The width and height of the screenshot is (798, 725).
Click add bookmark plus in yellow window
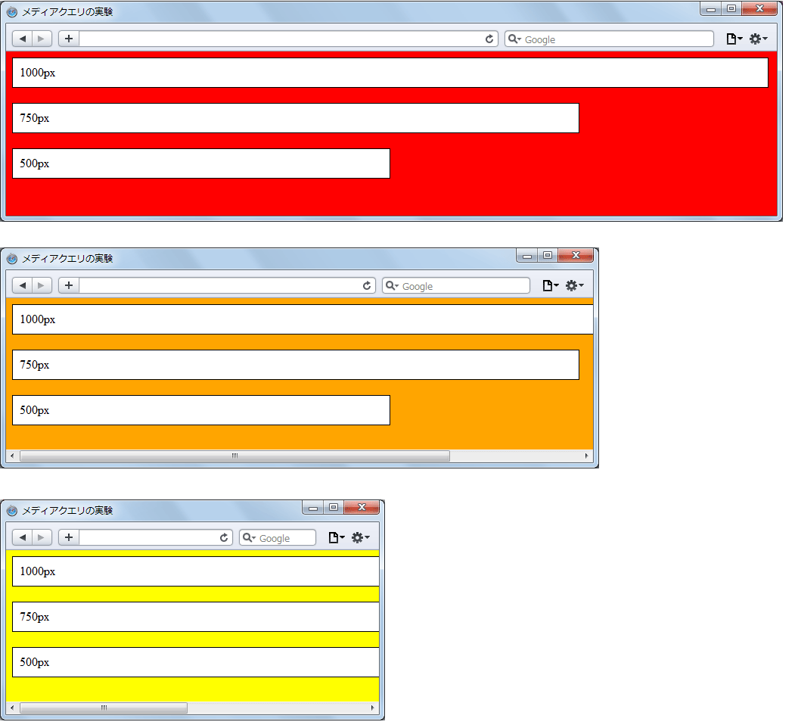coord(69,537)
